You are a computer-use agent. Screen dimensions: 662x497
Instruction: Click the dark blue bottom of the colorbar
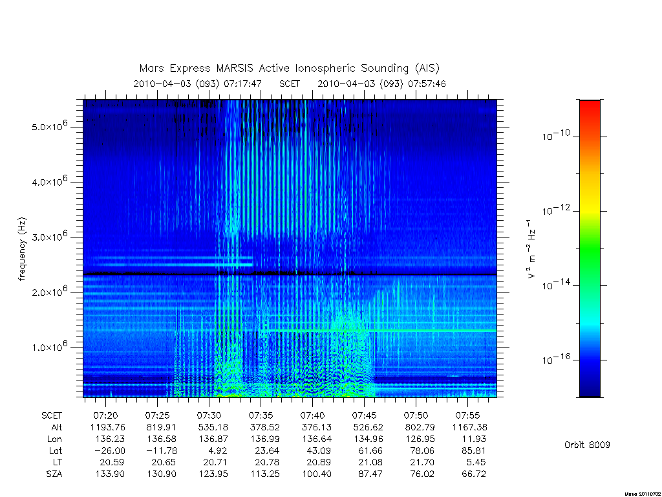coord(590,391)
